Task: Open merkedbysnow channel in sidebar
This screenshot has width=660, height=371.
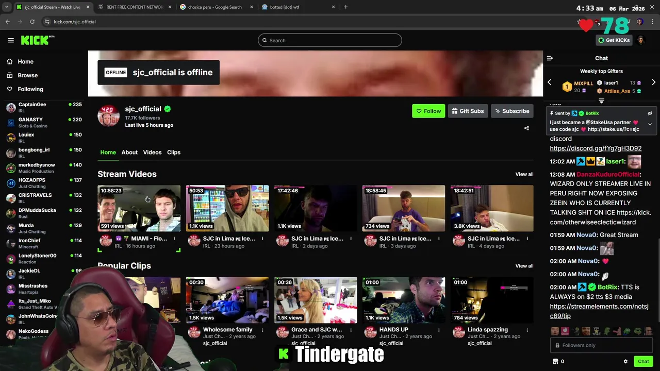Action: (x=44, y=167)
